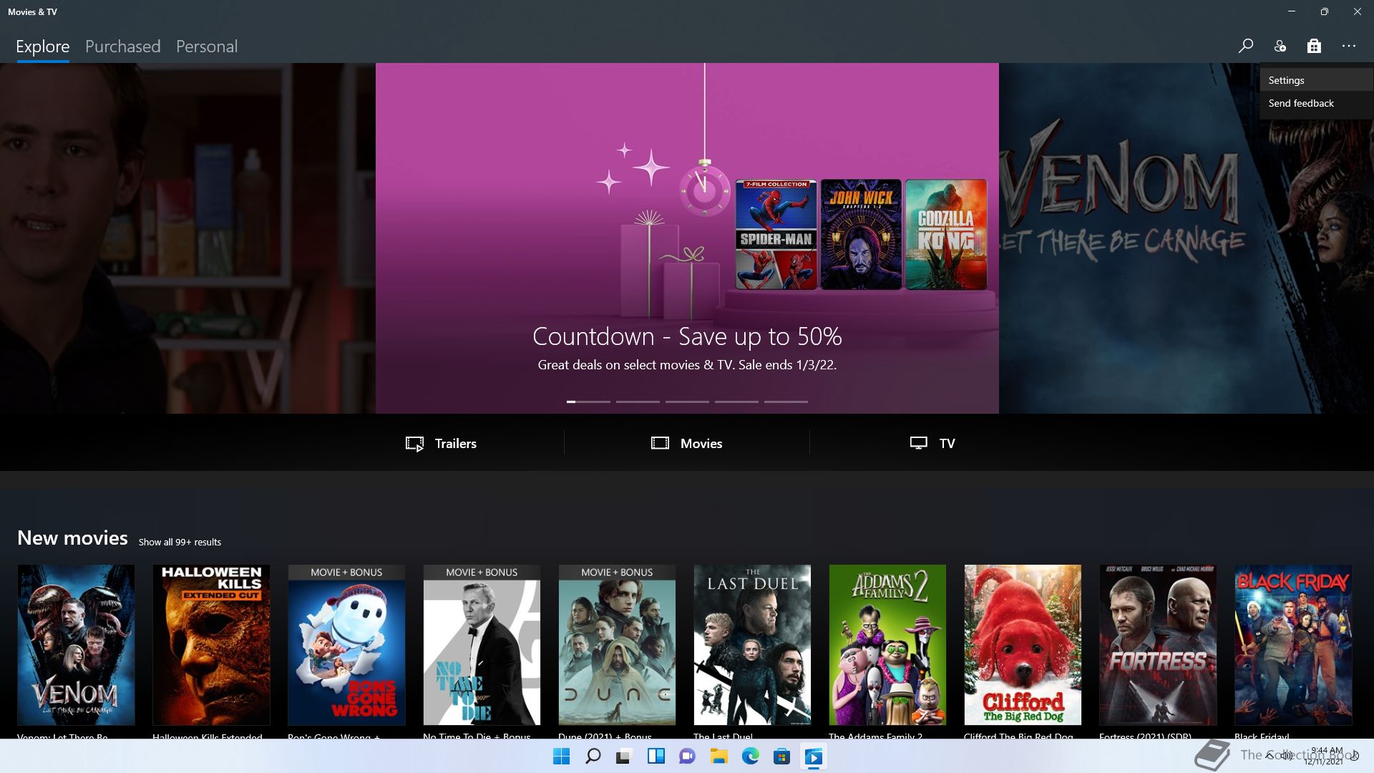Open the Countdown Save up to 50% banner
The height and width of the screenshot is (773, 1374).
pos(687,238)
